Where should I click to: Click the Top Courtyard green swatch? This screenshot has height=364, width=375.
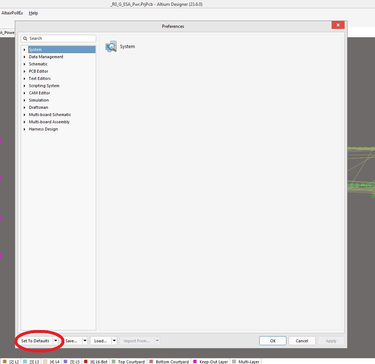pyautogui.click(x=114, y=361)
